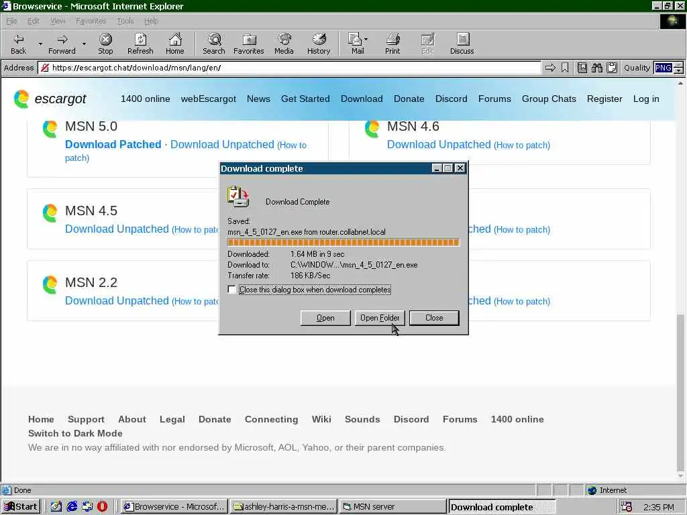Enable 'Close this dialog box when download completes'
Image resolution: width=687 pixels, height=515 pixels.
[231, 290]
